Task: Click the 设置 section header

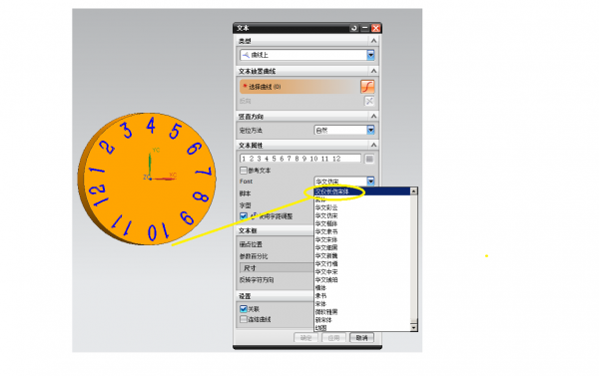Action: [x=275, y=296]
